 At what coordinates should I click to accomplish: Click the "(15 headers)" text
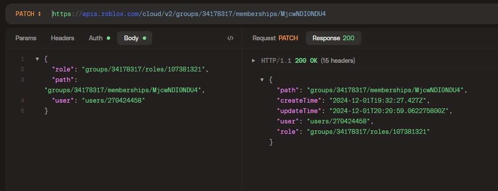pos(337,60)
